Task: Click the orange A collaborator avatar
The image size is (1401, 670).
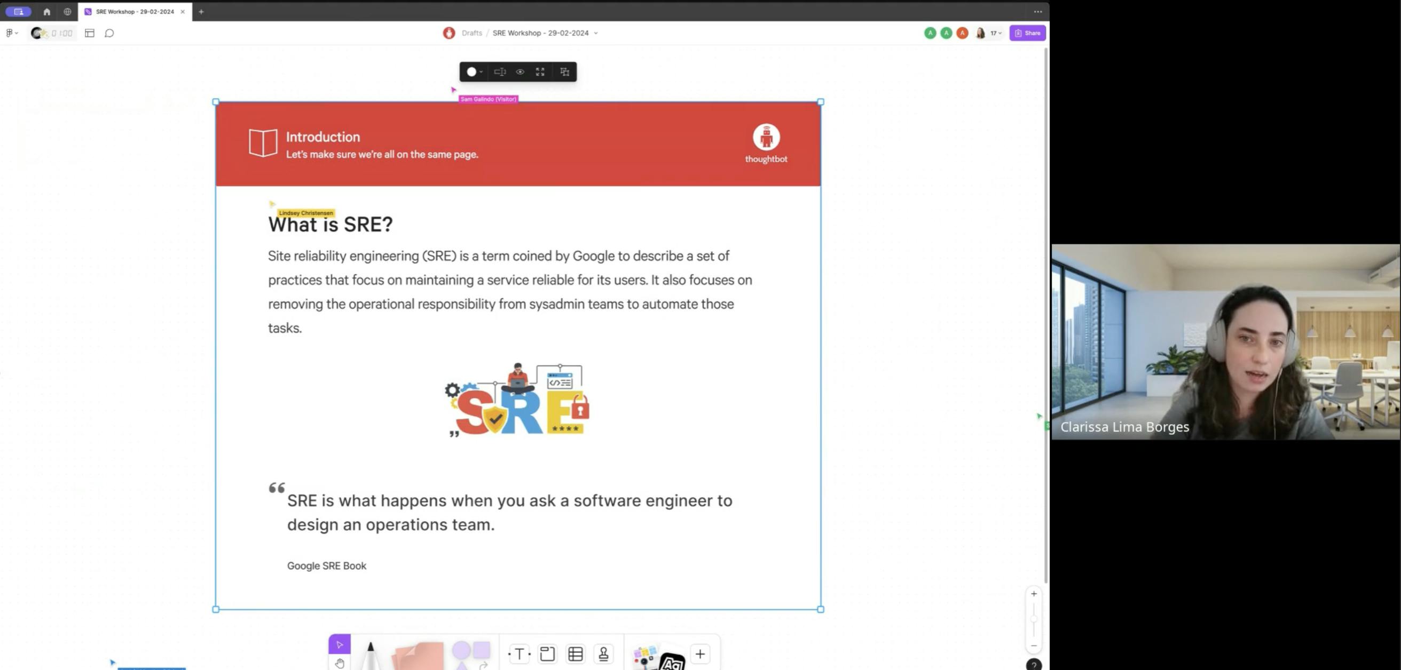Action: pos(962,33)
